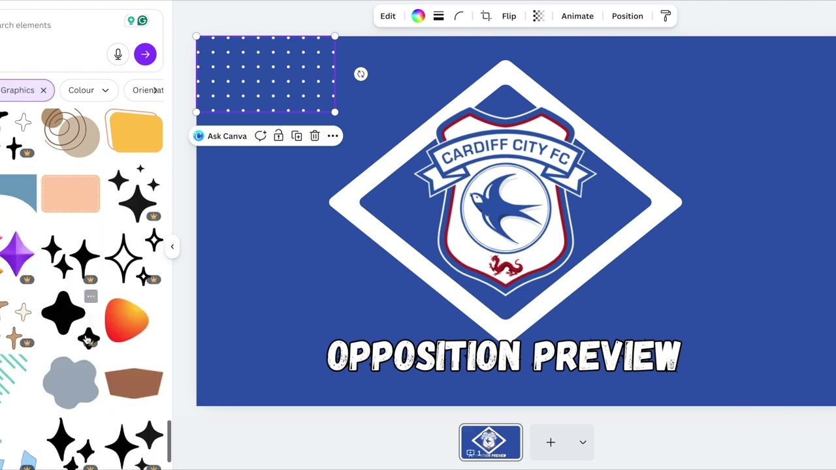Screen dimensions: 836x470
Task: Select the Crop tool icon
Action: [x=486, y=16]
